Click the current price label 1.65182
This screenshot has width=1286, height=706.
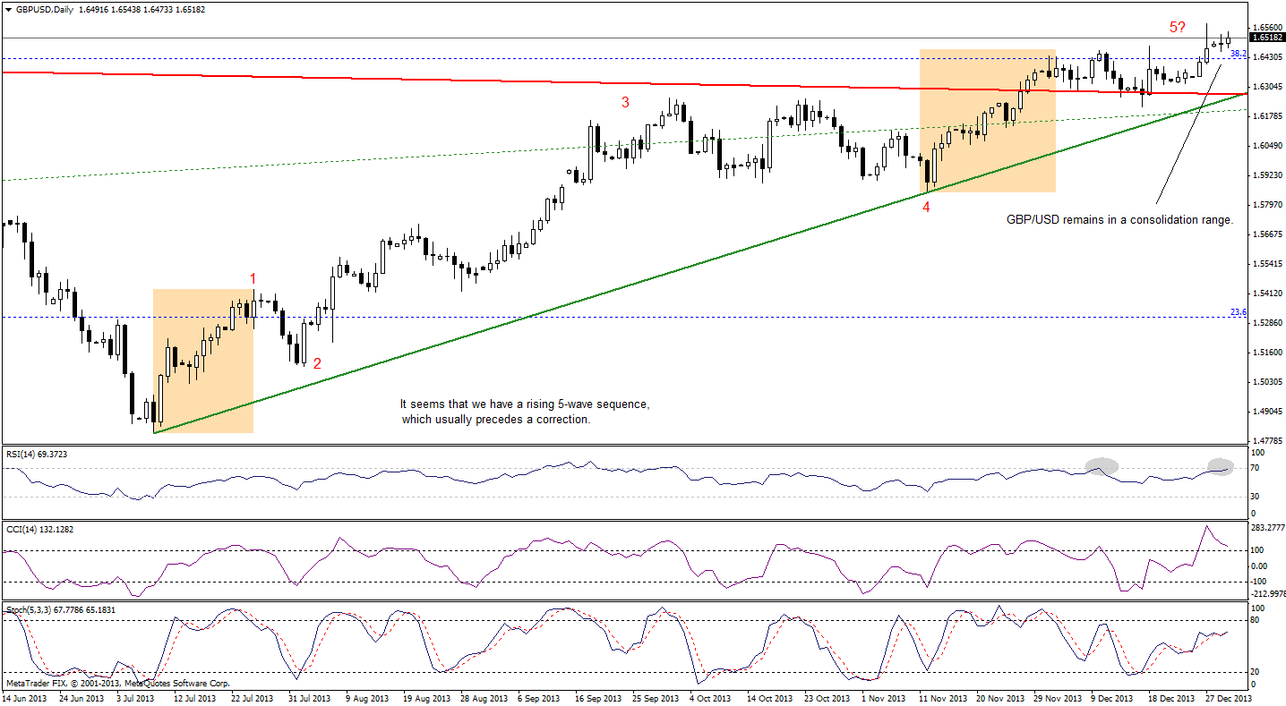[x=1267, y=38]
